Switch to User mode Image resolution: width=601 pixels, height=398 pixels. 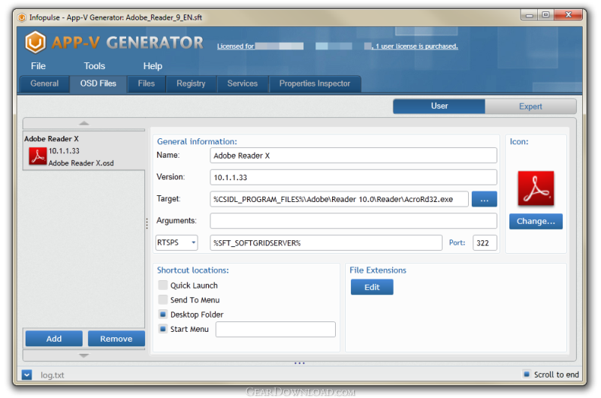439,106
